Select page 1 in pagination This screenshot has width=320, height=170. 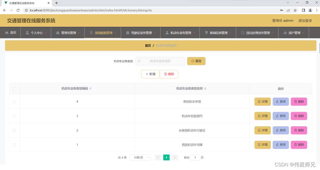(x=166, y=158)
